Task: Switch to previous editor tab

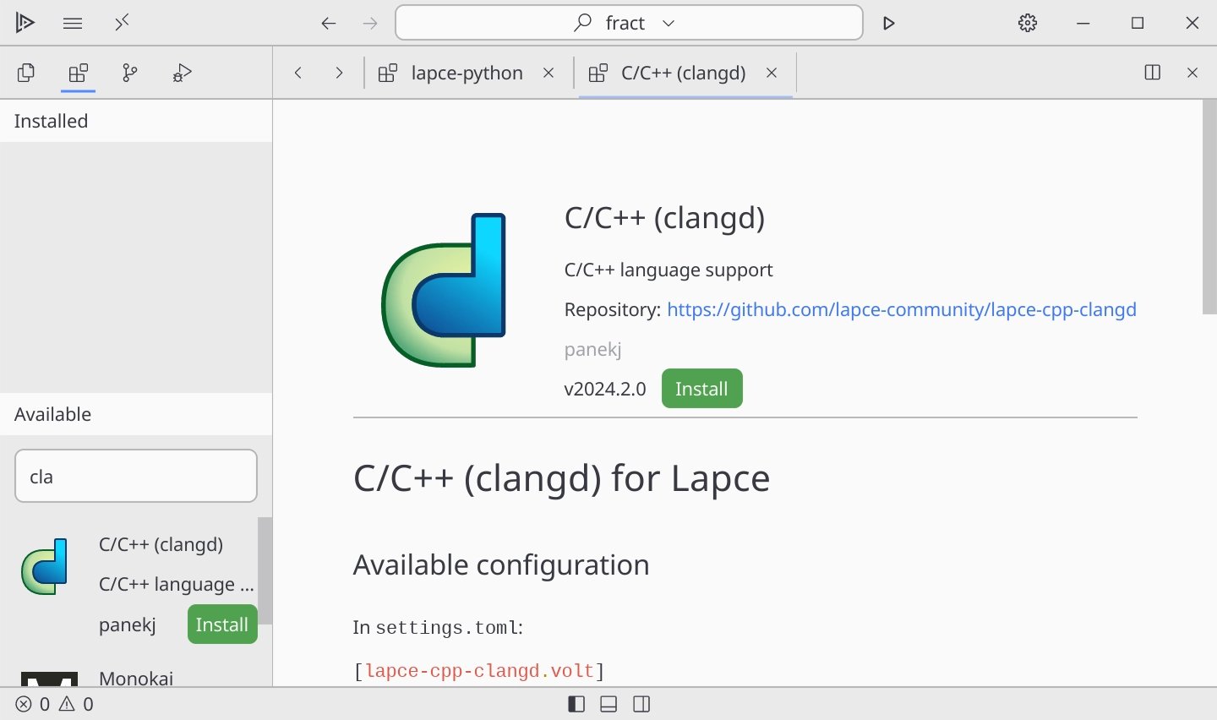Action: (x=298, y=73)
